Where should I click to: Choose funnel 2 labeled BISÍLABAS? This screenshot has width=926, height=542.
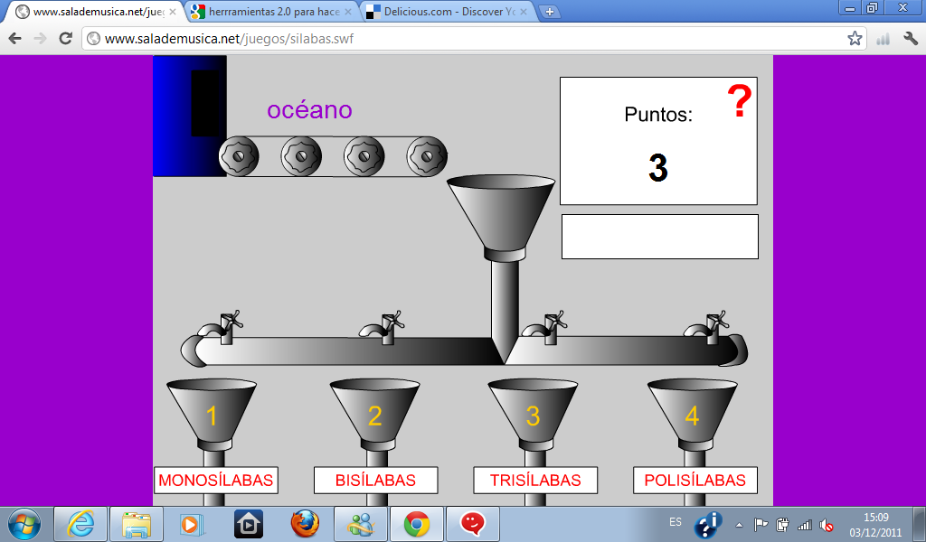tap(372, 416)
